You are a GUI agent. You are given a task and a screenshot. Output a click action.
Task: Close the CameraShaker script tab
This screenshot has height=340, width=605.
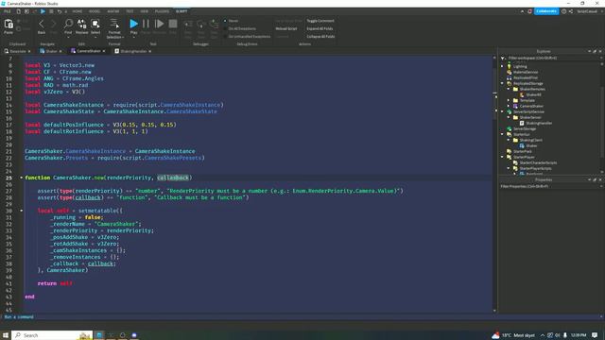tap(103, 51)
